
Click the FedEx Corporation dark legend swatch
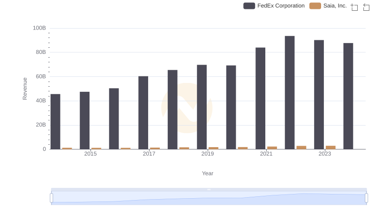[249, 6]
